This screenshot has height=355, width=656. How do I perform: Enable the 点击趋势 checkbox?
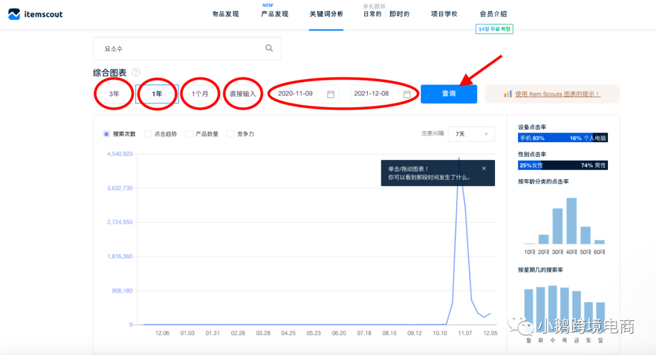(149, 134)
